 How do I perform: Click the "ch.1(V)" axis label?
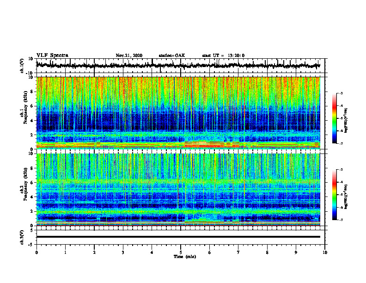point(22,66)
